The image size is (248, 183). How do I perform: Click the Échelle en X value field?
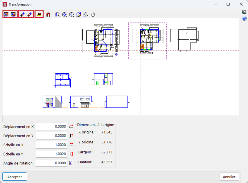click(x=51, y=145)
